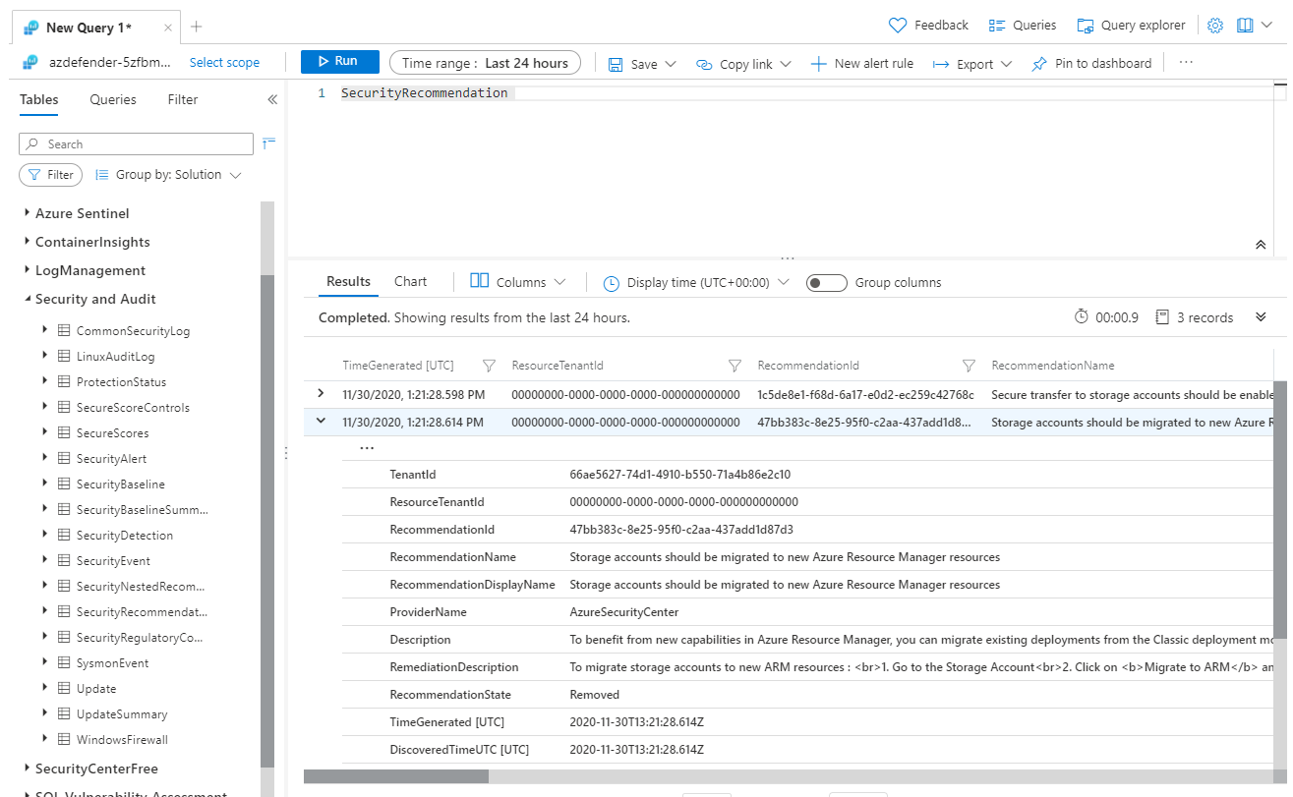Click the Run query button

pyautogui.click(x=339, y=62)
